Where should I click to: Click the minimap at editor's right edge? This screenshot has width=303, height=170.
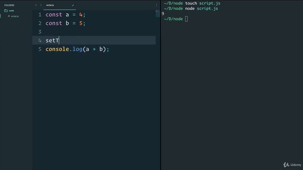[x=157, y=14]
